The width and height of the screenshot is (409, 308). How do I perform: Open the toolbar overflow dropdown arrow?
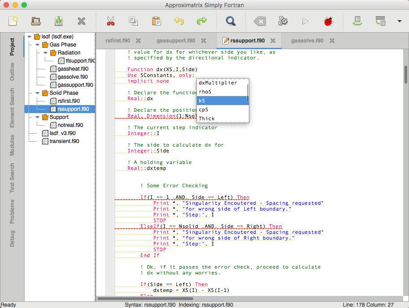[x=399, y=21]
